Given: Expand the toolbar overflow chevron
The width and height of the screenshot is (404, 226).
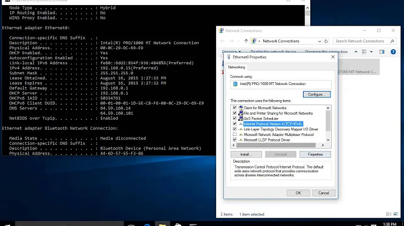Looking at the screenshot, I should point(355,51).
